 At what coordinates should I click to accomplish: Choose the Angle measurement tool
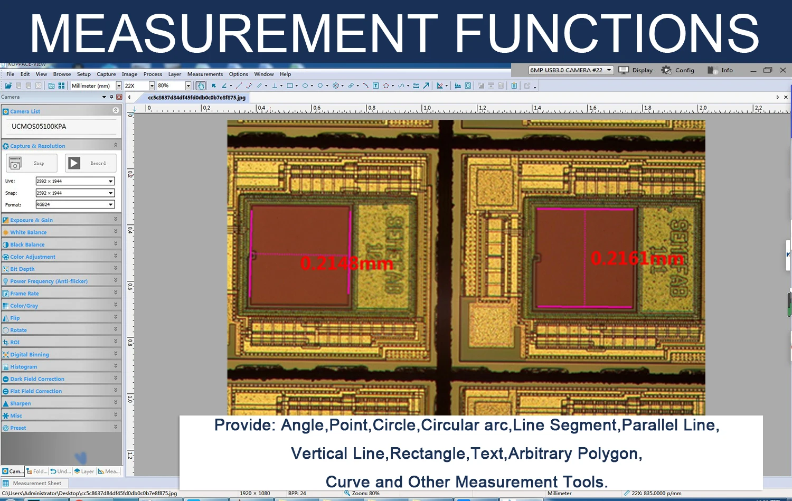point(224,86)
